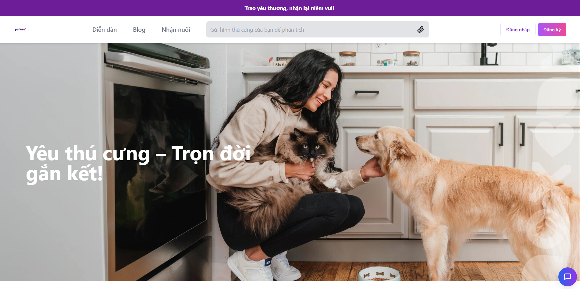The height and width of the screenshot is (289, 580).
Task: Open the Diễn đàn forum page
Action: coord(105,30)
